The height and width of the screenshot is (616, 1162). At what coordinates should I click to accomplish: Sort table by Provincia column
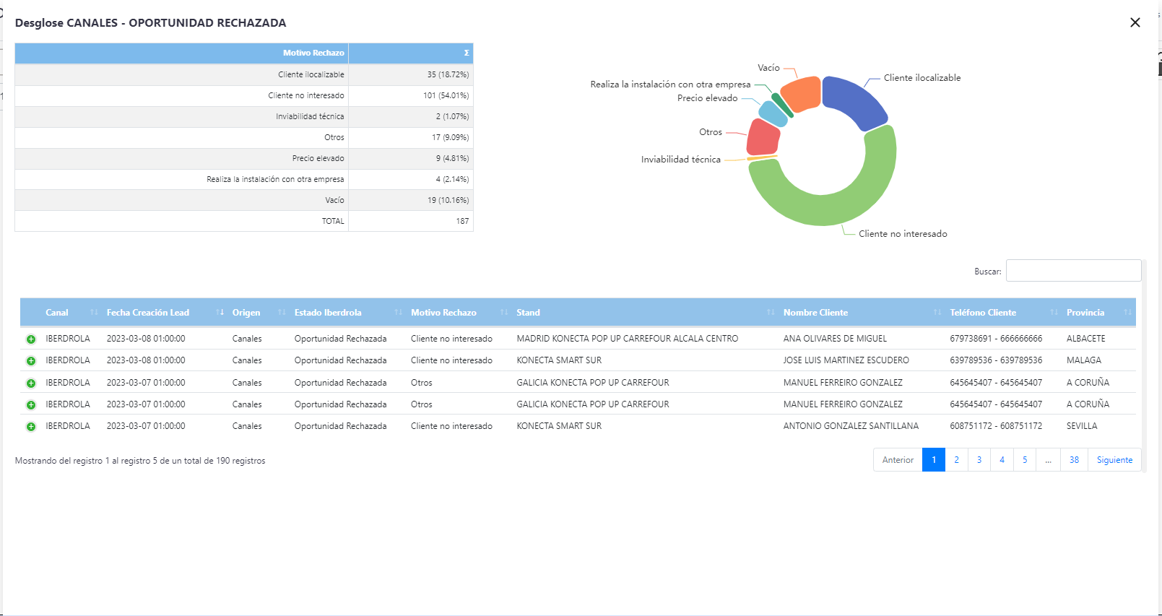point(1098,313)
